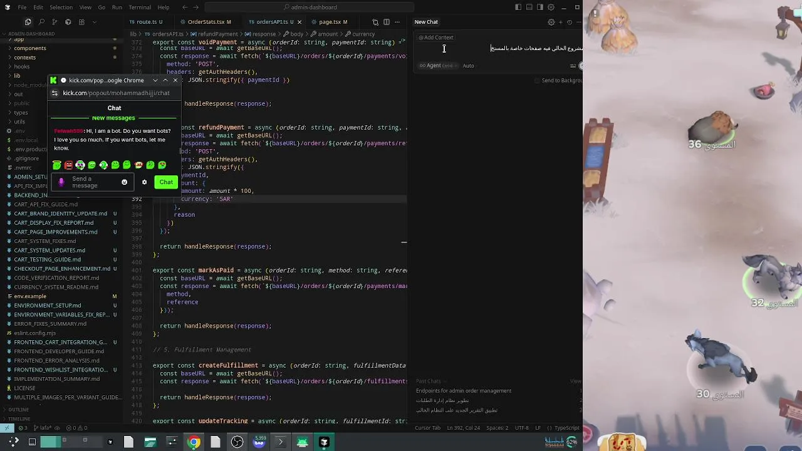Open the Explorer view in the sidebar
Screen dimensions: 802x451
tap(27, 22)
